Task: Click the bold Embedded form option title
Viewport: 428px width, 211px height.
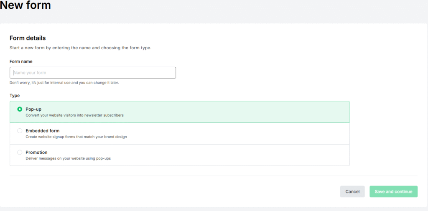Action: tap(43, 131)
